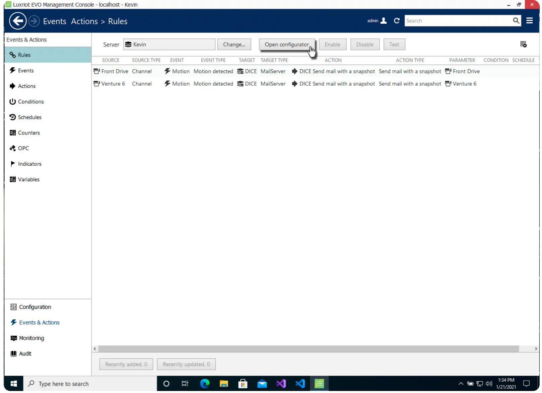
Task: Click Actions breadcrumb in header
Action: point(84,21)
